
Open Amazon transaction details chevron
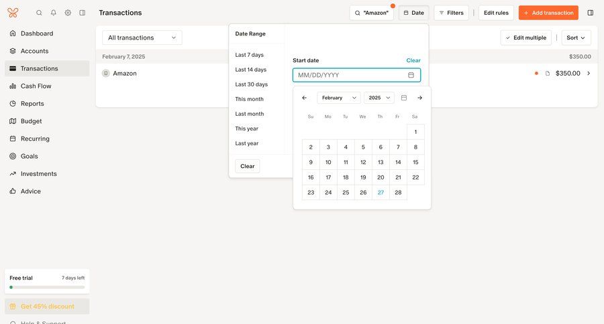pyautogui.click(x=589, y=73)
